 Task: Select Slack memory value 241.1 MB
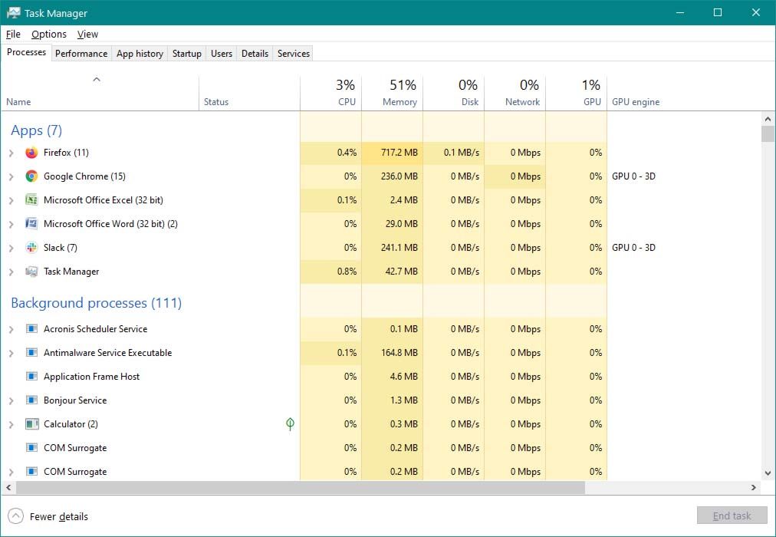(399, 248)
